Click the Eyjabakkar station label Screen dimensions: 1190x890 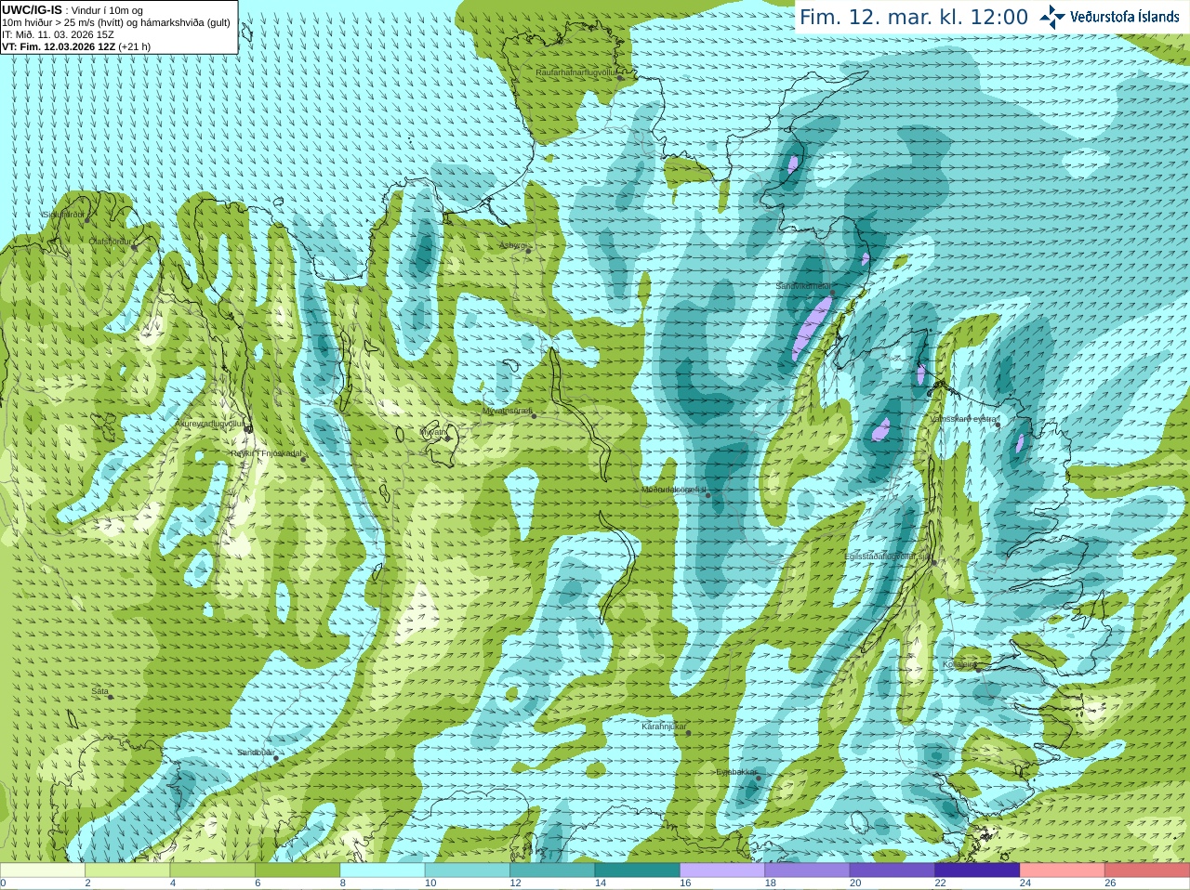[737, 771]
